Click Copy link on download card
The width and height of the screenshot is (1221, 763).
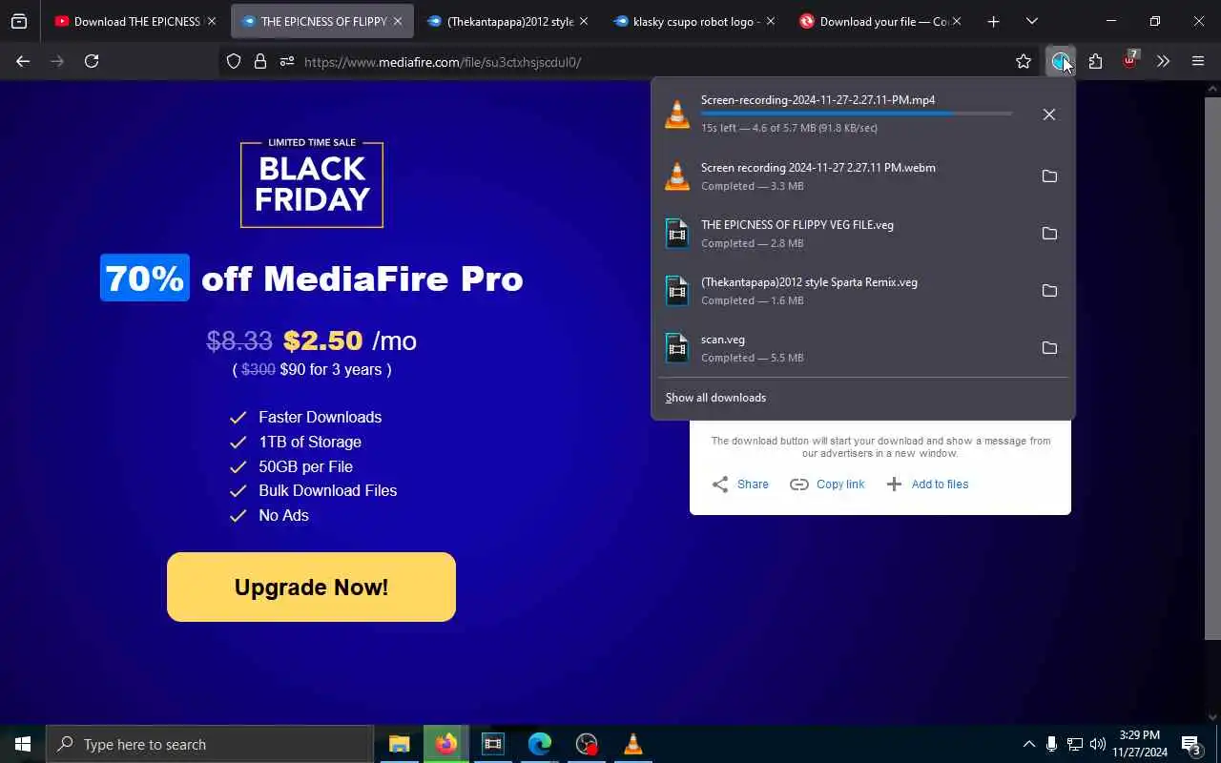pos(827,485)
